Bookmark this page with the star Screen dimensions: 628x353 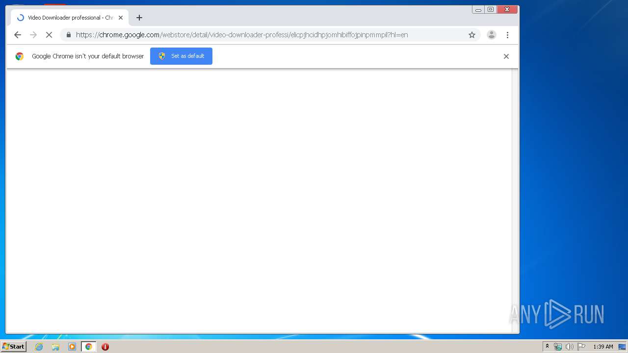[x=472, y=35]
